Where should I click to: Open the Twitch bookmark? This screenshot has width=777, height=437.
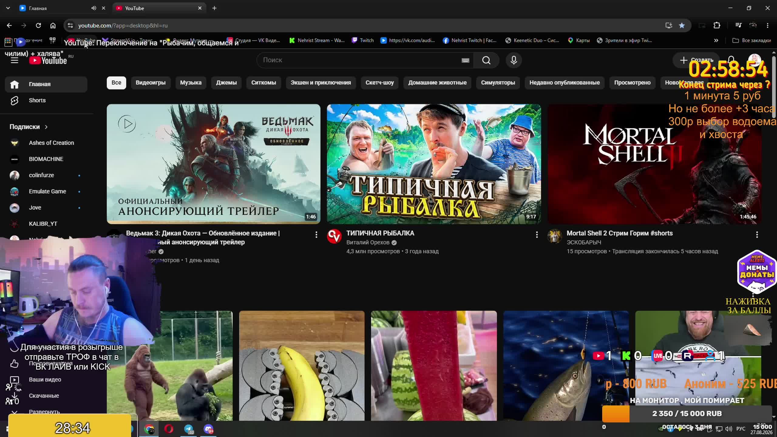pyautogui.click(x=363, y=40)
